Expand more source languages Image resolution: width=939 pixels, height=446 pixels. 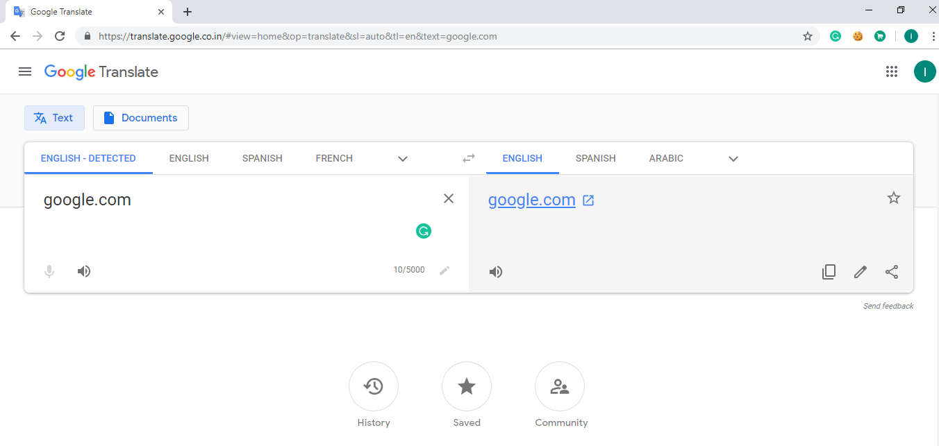[x=403, y=159]
